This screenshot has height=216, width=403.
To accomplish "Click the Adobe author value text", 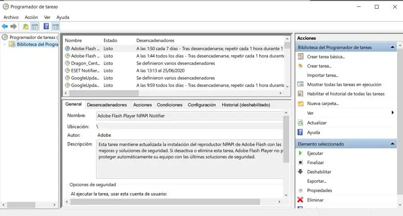I will (104, 135).
